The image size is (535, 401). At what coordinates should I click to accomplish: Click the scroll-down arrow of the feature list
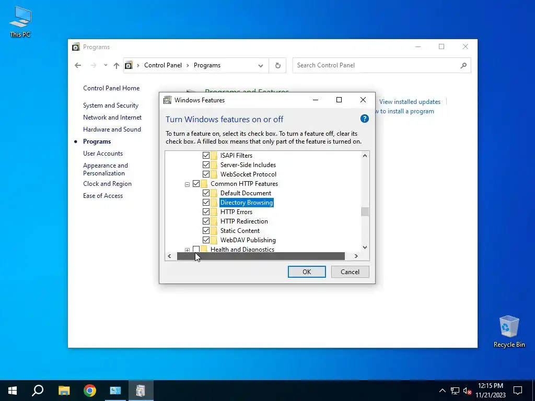pos(365,247)
